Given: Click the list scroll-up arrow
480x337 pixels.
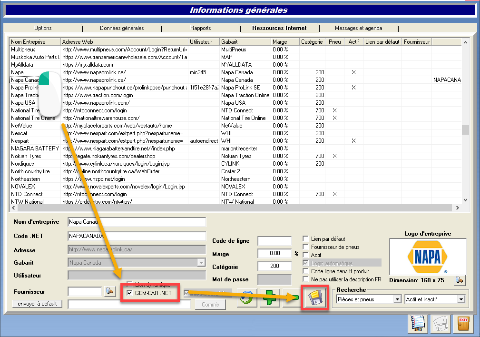Looking at the screenshot, I should [465, 42].
